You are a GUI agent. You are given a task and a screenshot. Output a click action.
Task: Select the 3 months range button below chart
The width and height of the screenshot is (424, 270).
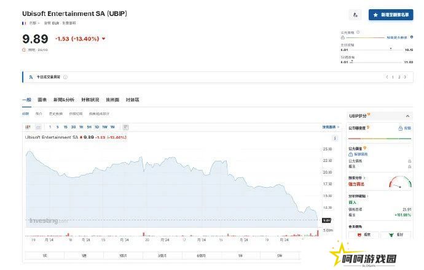click(162, 255)
